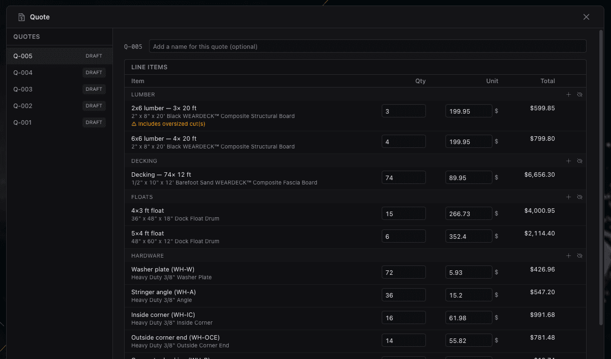
Task: Edit quantity for 6x6 lumber
Action: coord(404,141)
